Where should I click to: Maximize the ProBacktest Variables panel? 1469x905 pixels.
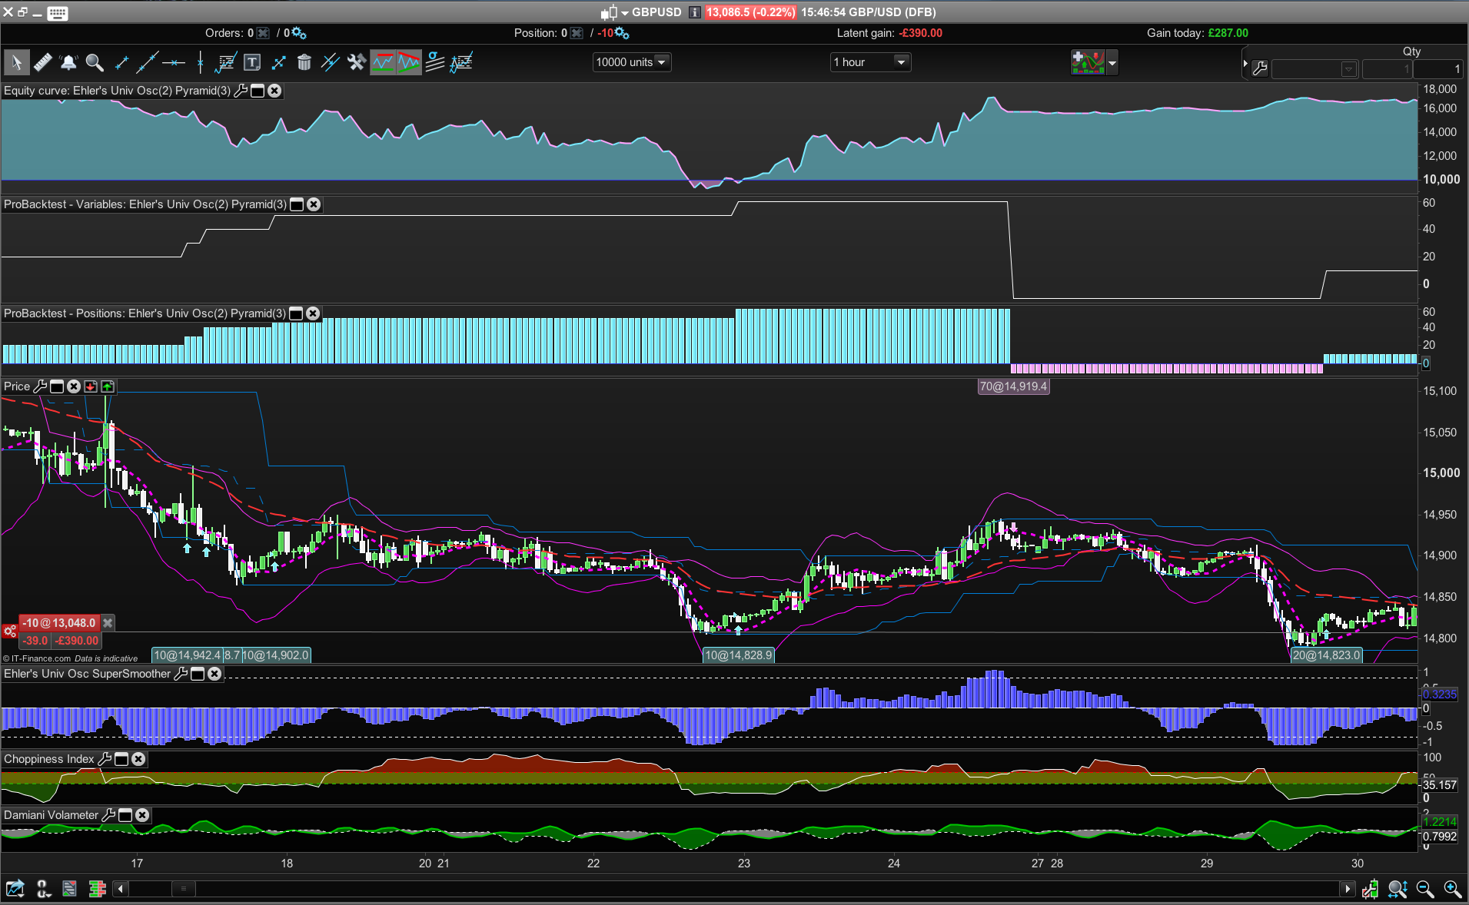click(297, 204)
